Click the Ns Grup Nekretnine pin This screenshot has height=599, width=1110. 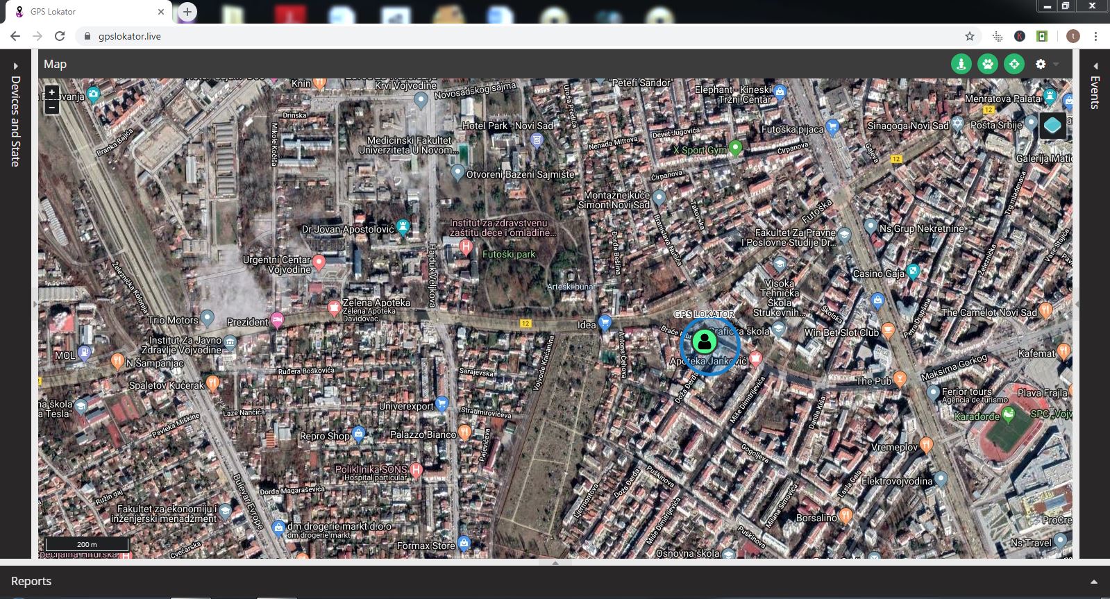point(871,226)
